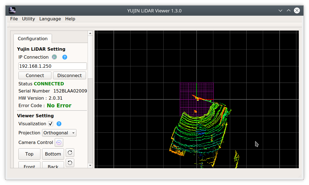Click the CONNECTED status text
Screen dimensions: 309x185
tap(49, 84)
